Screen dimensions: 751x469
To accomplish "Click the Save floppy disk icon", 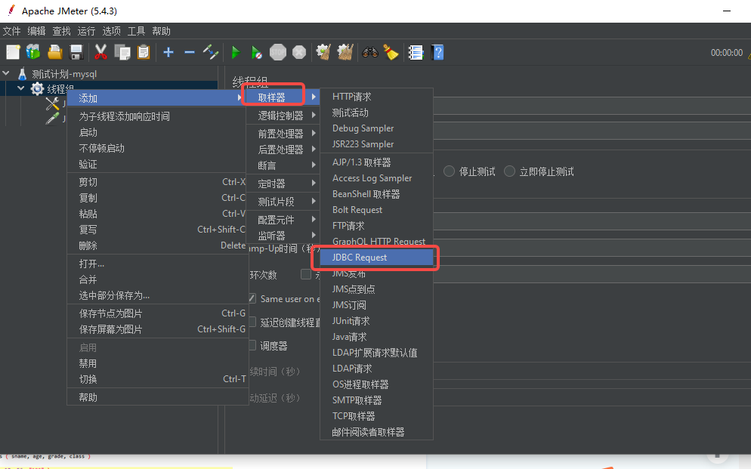I will click(76, 52).
